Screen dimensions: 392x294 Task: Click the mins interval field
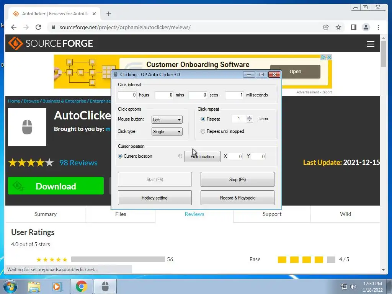(164, 95)
